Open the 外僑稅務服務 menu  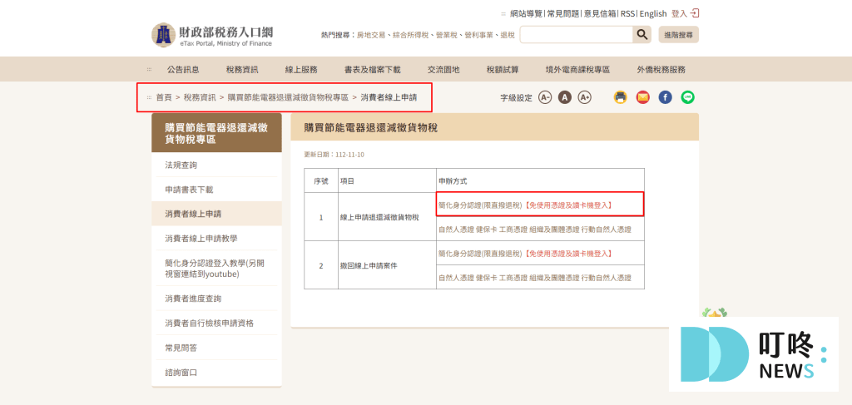pos(661,70)
